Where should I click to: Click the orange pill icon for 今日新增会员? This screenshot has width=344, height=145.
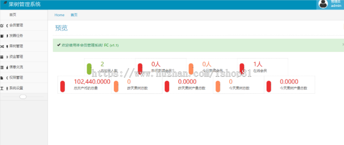point(191,68)
